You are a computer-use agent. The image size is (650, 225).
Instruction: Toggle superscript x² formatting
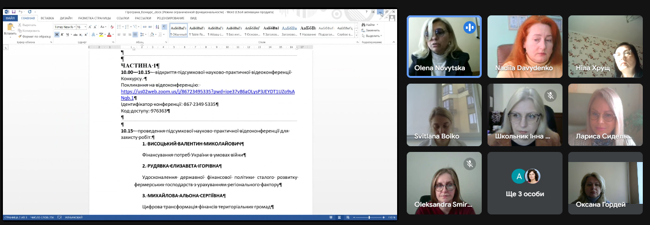86,35
